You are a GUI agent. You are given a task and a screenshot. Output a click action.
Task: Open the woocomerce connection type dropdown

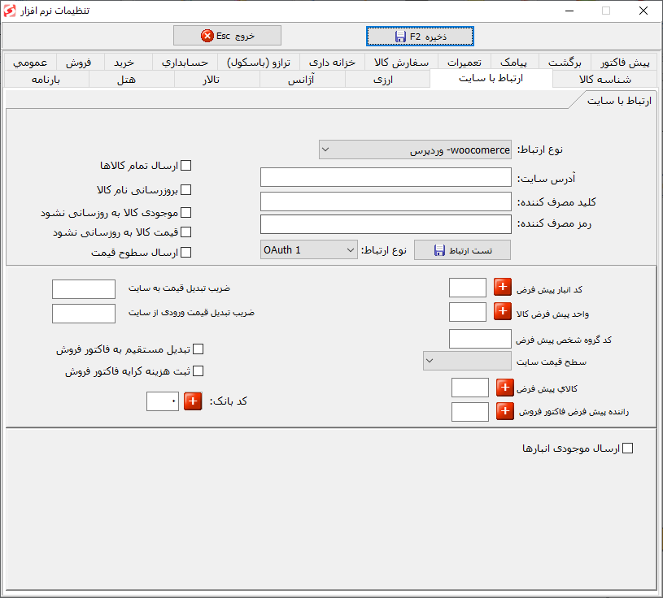pyautogui.click(x=415, y=149)
